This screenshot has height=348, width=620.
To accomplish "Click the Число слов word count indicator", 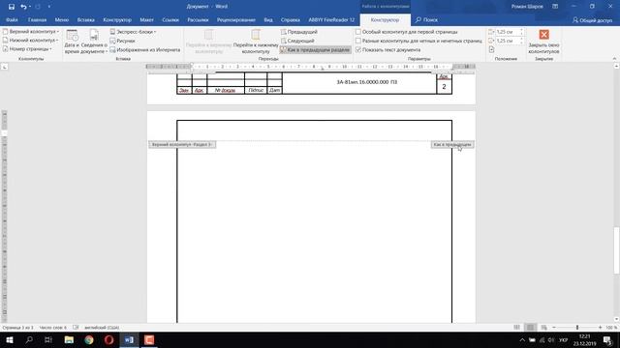I will coord(53,328).
